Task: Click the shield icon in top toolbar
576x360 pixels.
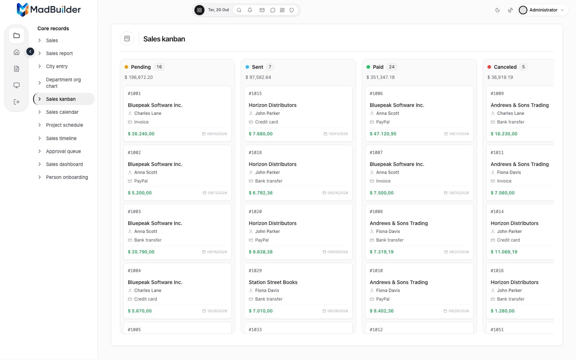Action: pyautogui.click(x=292, y=10)
